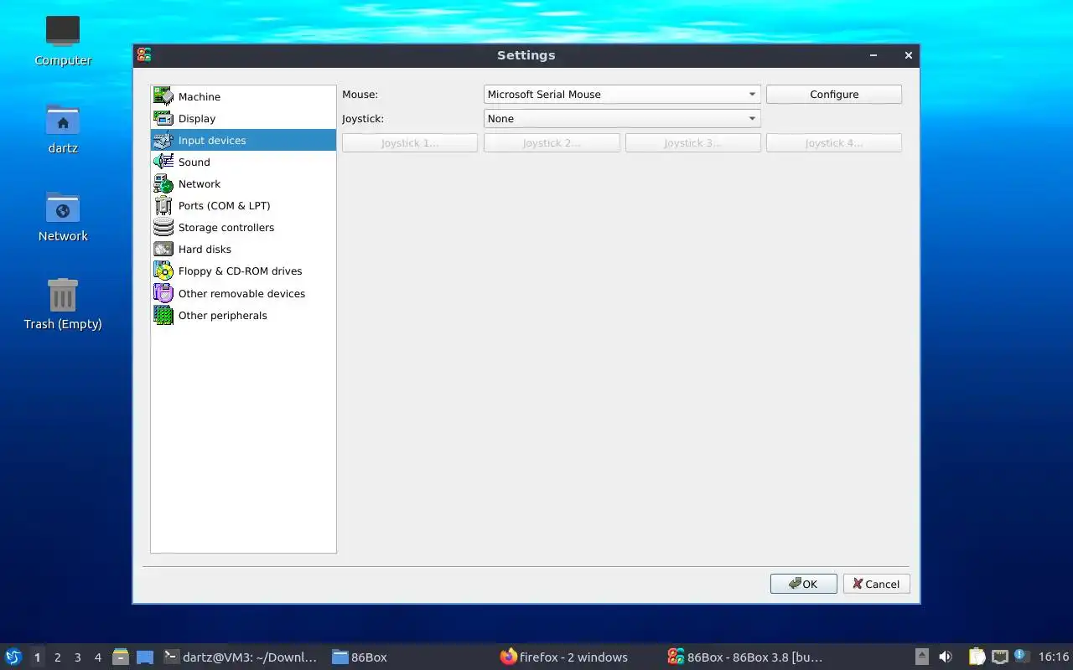
Task: Open the dartz home folder icon
Action: tap(63, 119)
